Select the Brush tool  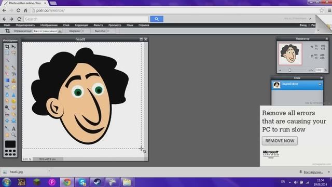[x=13, y=68]
